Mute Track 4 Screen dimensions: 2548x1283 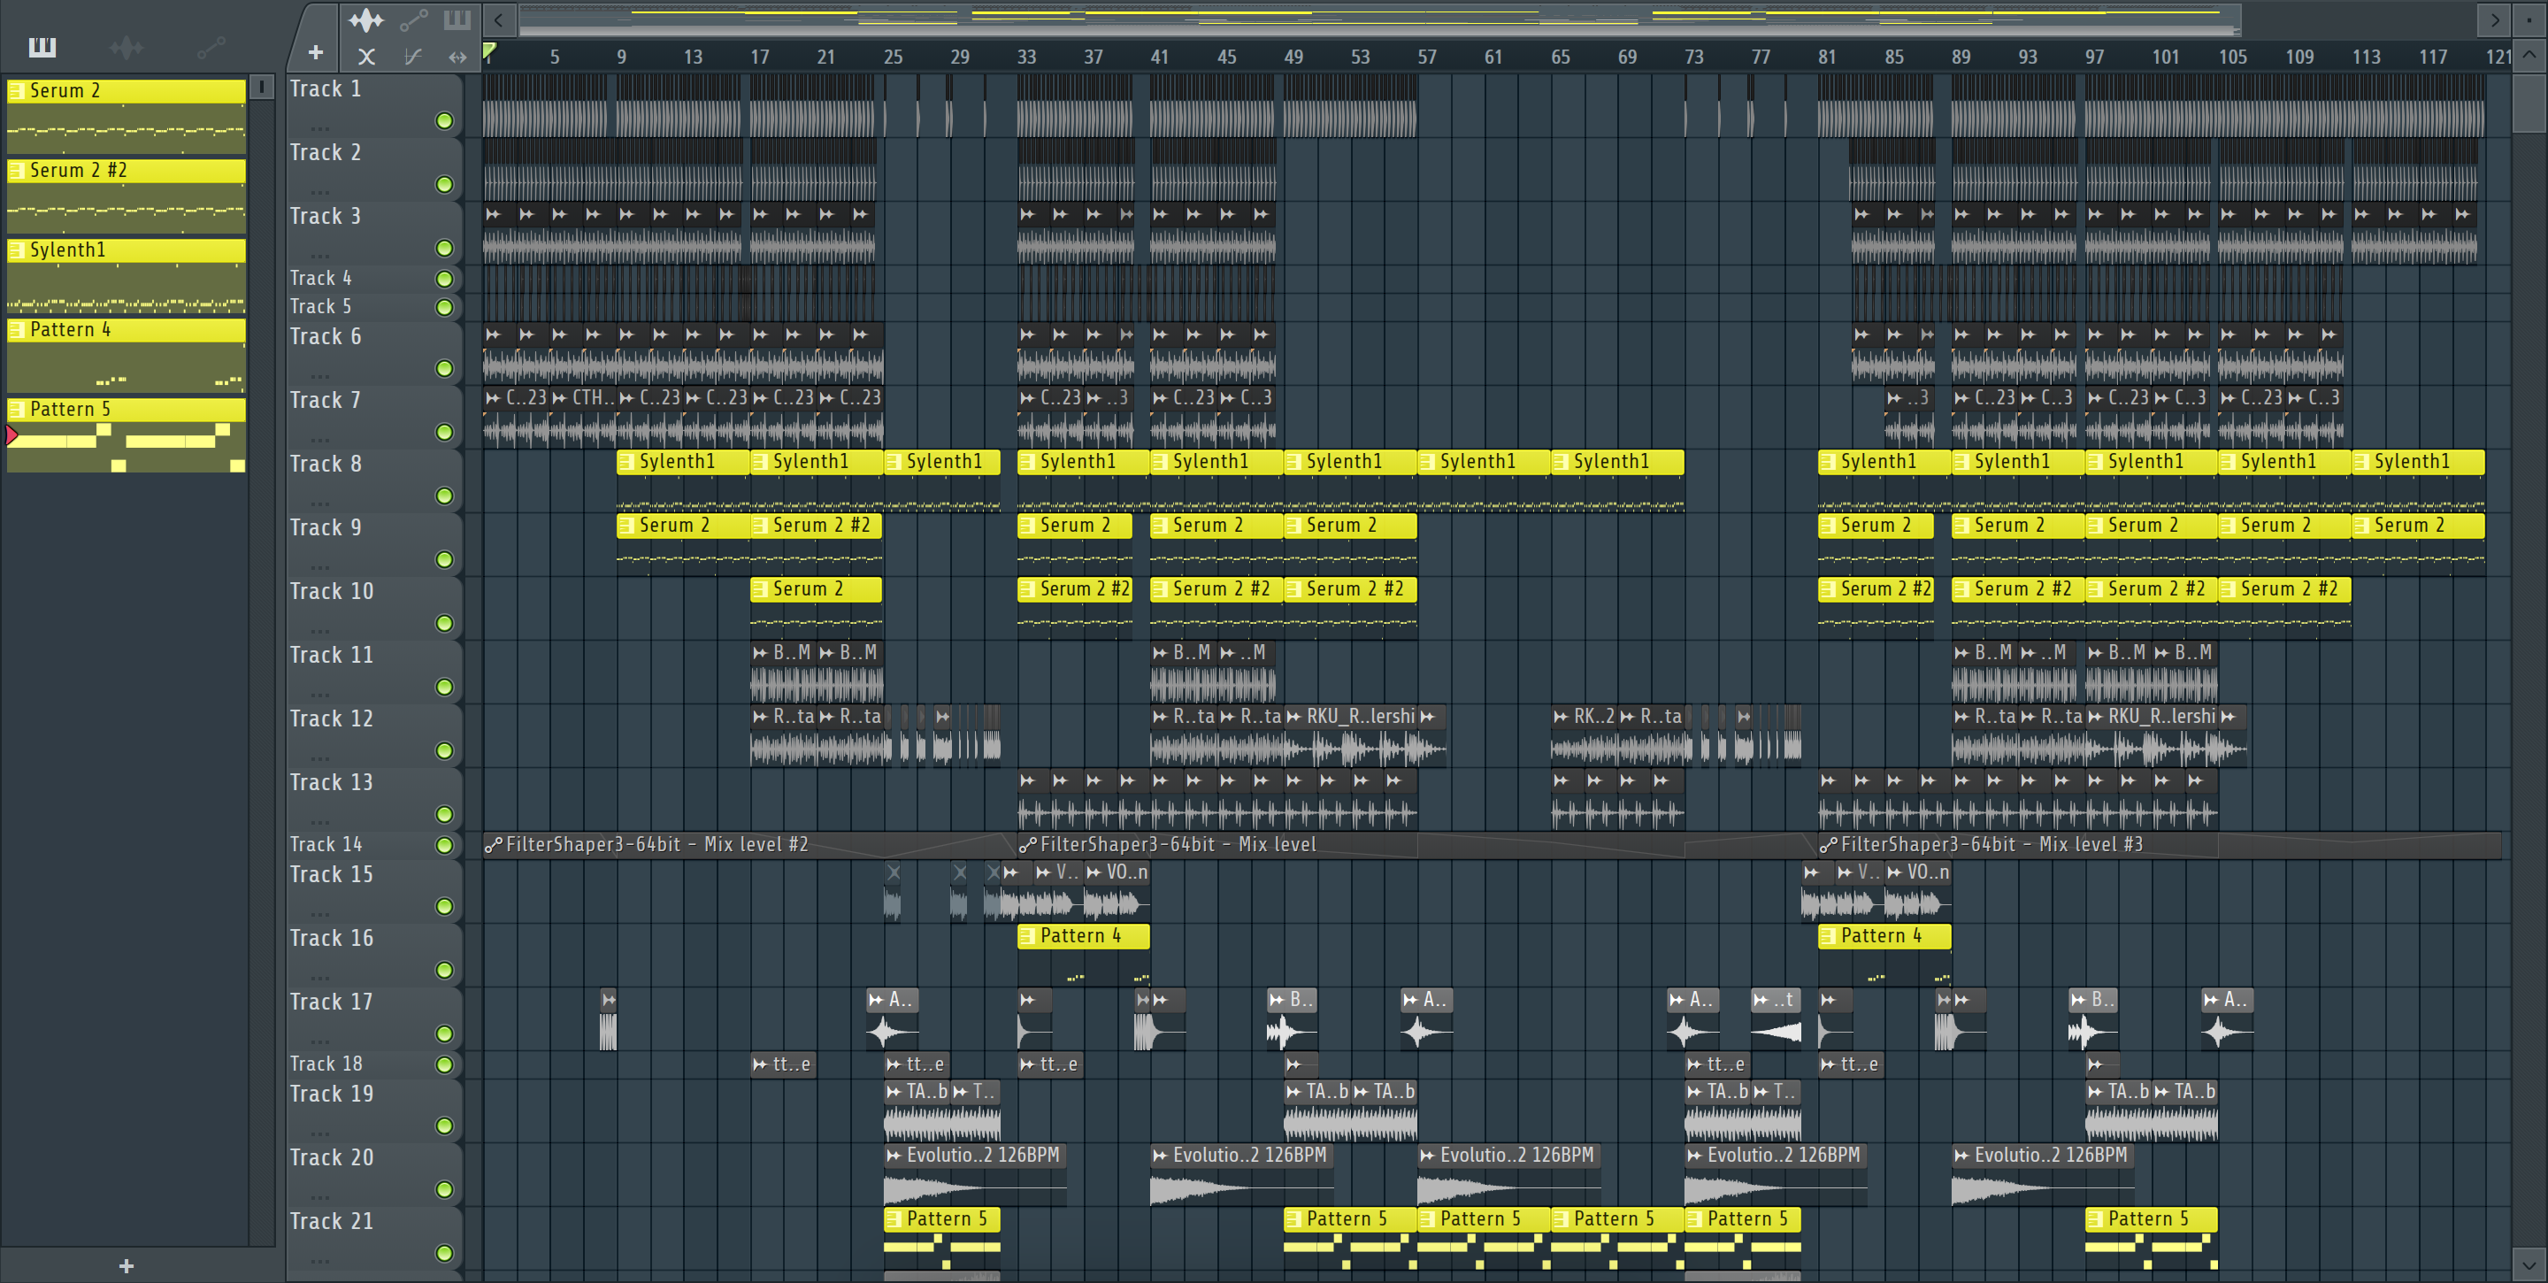(444, 279)
